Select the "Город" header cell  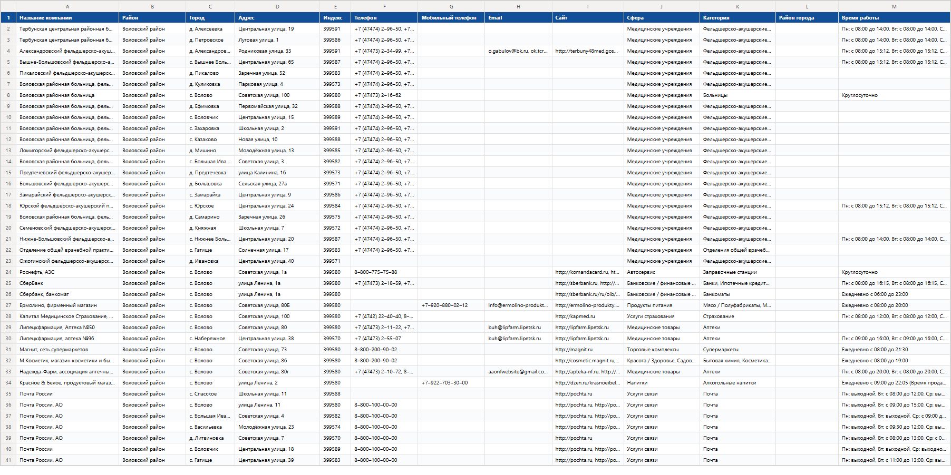click(210, 18)
